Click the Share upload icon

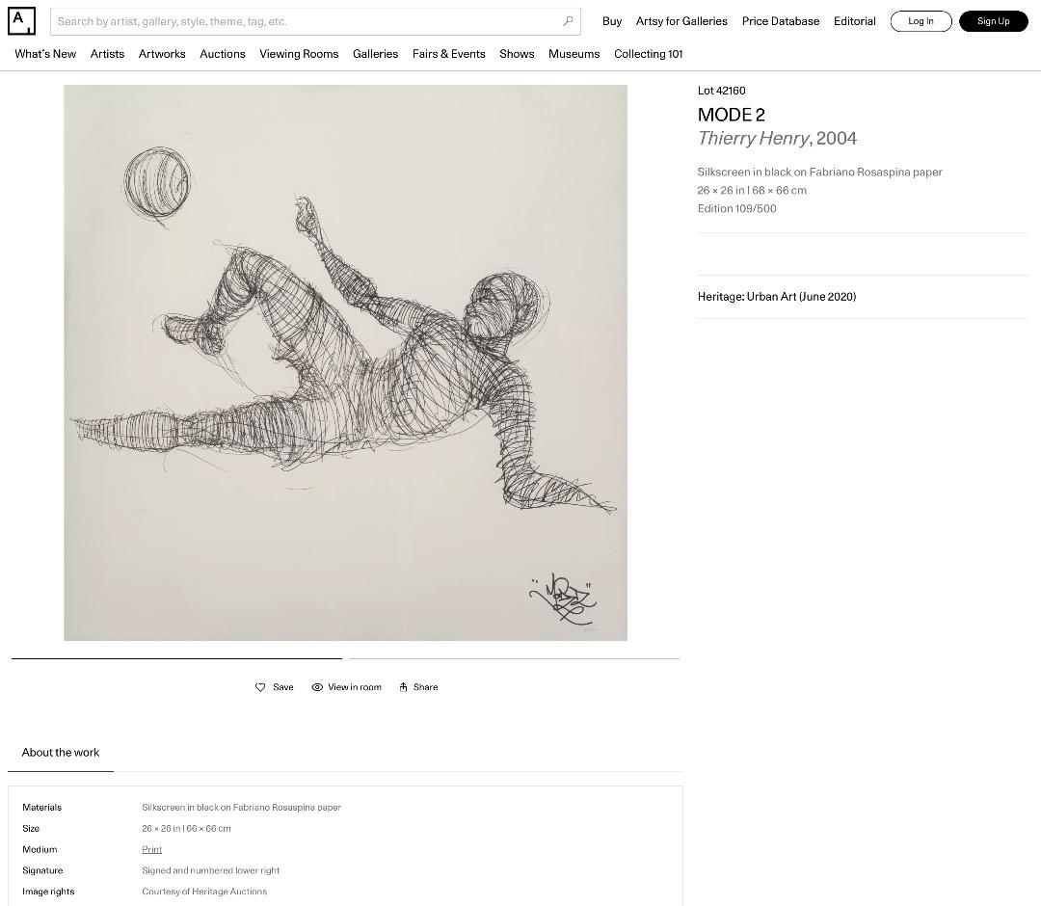pyautogui.click(x=404, y=687)
